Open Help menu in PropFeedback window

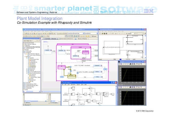(86, 85)
